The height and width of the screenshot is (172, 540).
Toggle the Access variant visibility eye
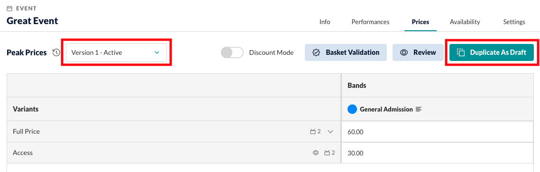point(315,153)
